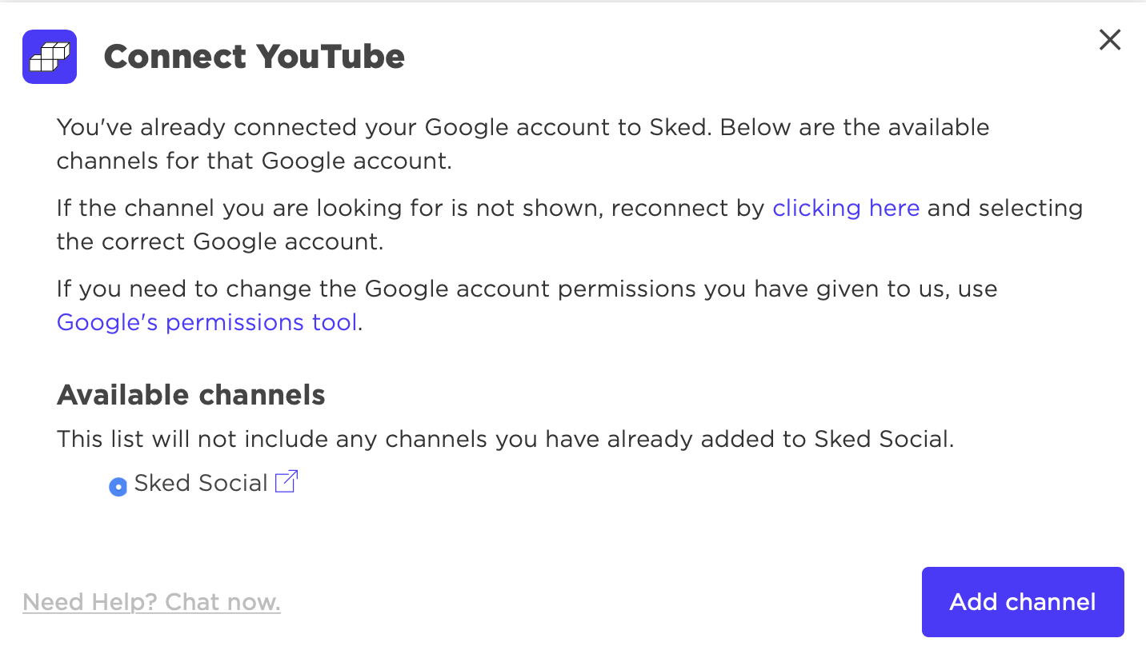Reconnect using a different Google account link
Image resolution: width=1146 pixels, height=670 pixels.
pyautogui.click(x=846, y=208)
